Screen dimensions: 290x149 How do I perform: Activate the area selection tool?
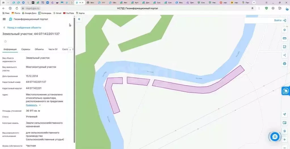(x=284, y=47)
